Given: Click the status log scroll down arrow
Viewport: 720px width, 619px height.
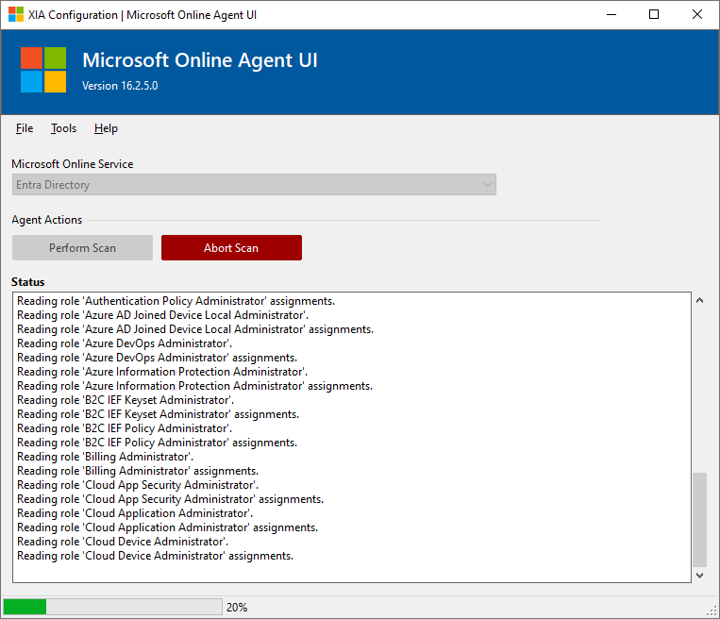Looking at the screenshot, I should coord(699,575).
